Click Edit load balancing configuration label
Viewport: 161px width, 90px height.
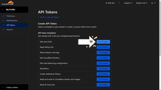[54, 63]
